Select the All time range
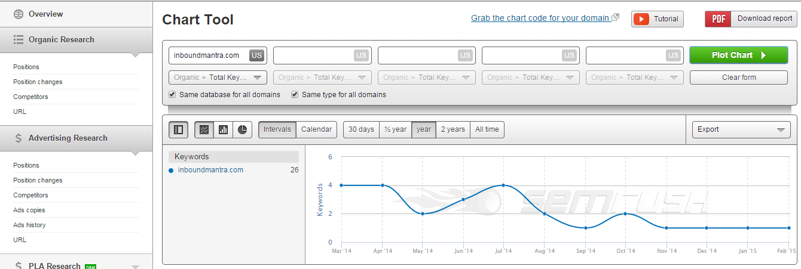 pyautogui.click(x=487, y=129)
